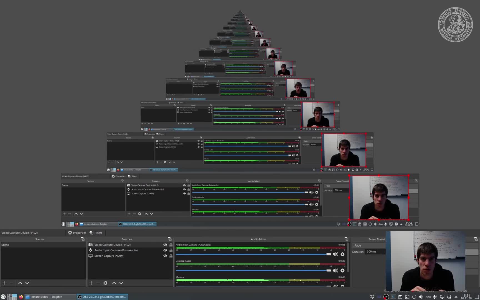Select Scene in the Scenes panel
The height and width of the screenshot is (300, 480).
click(5, 245)
